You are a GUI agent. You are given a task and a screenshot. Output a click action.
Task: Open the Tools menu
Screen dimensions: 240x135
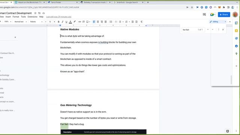coord(23,16)
